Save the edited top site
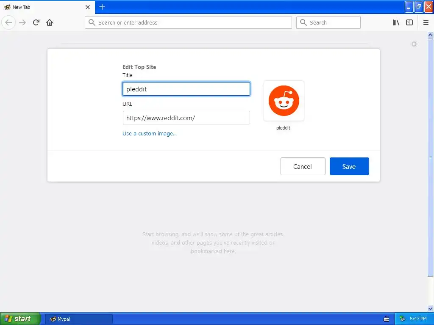Screen dimensions: 434x325 (x=349, y=166)
